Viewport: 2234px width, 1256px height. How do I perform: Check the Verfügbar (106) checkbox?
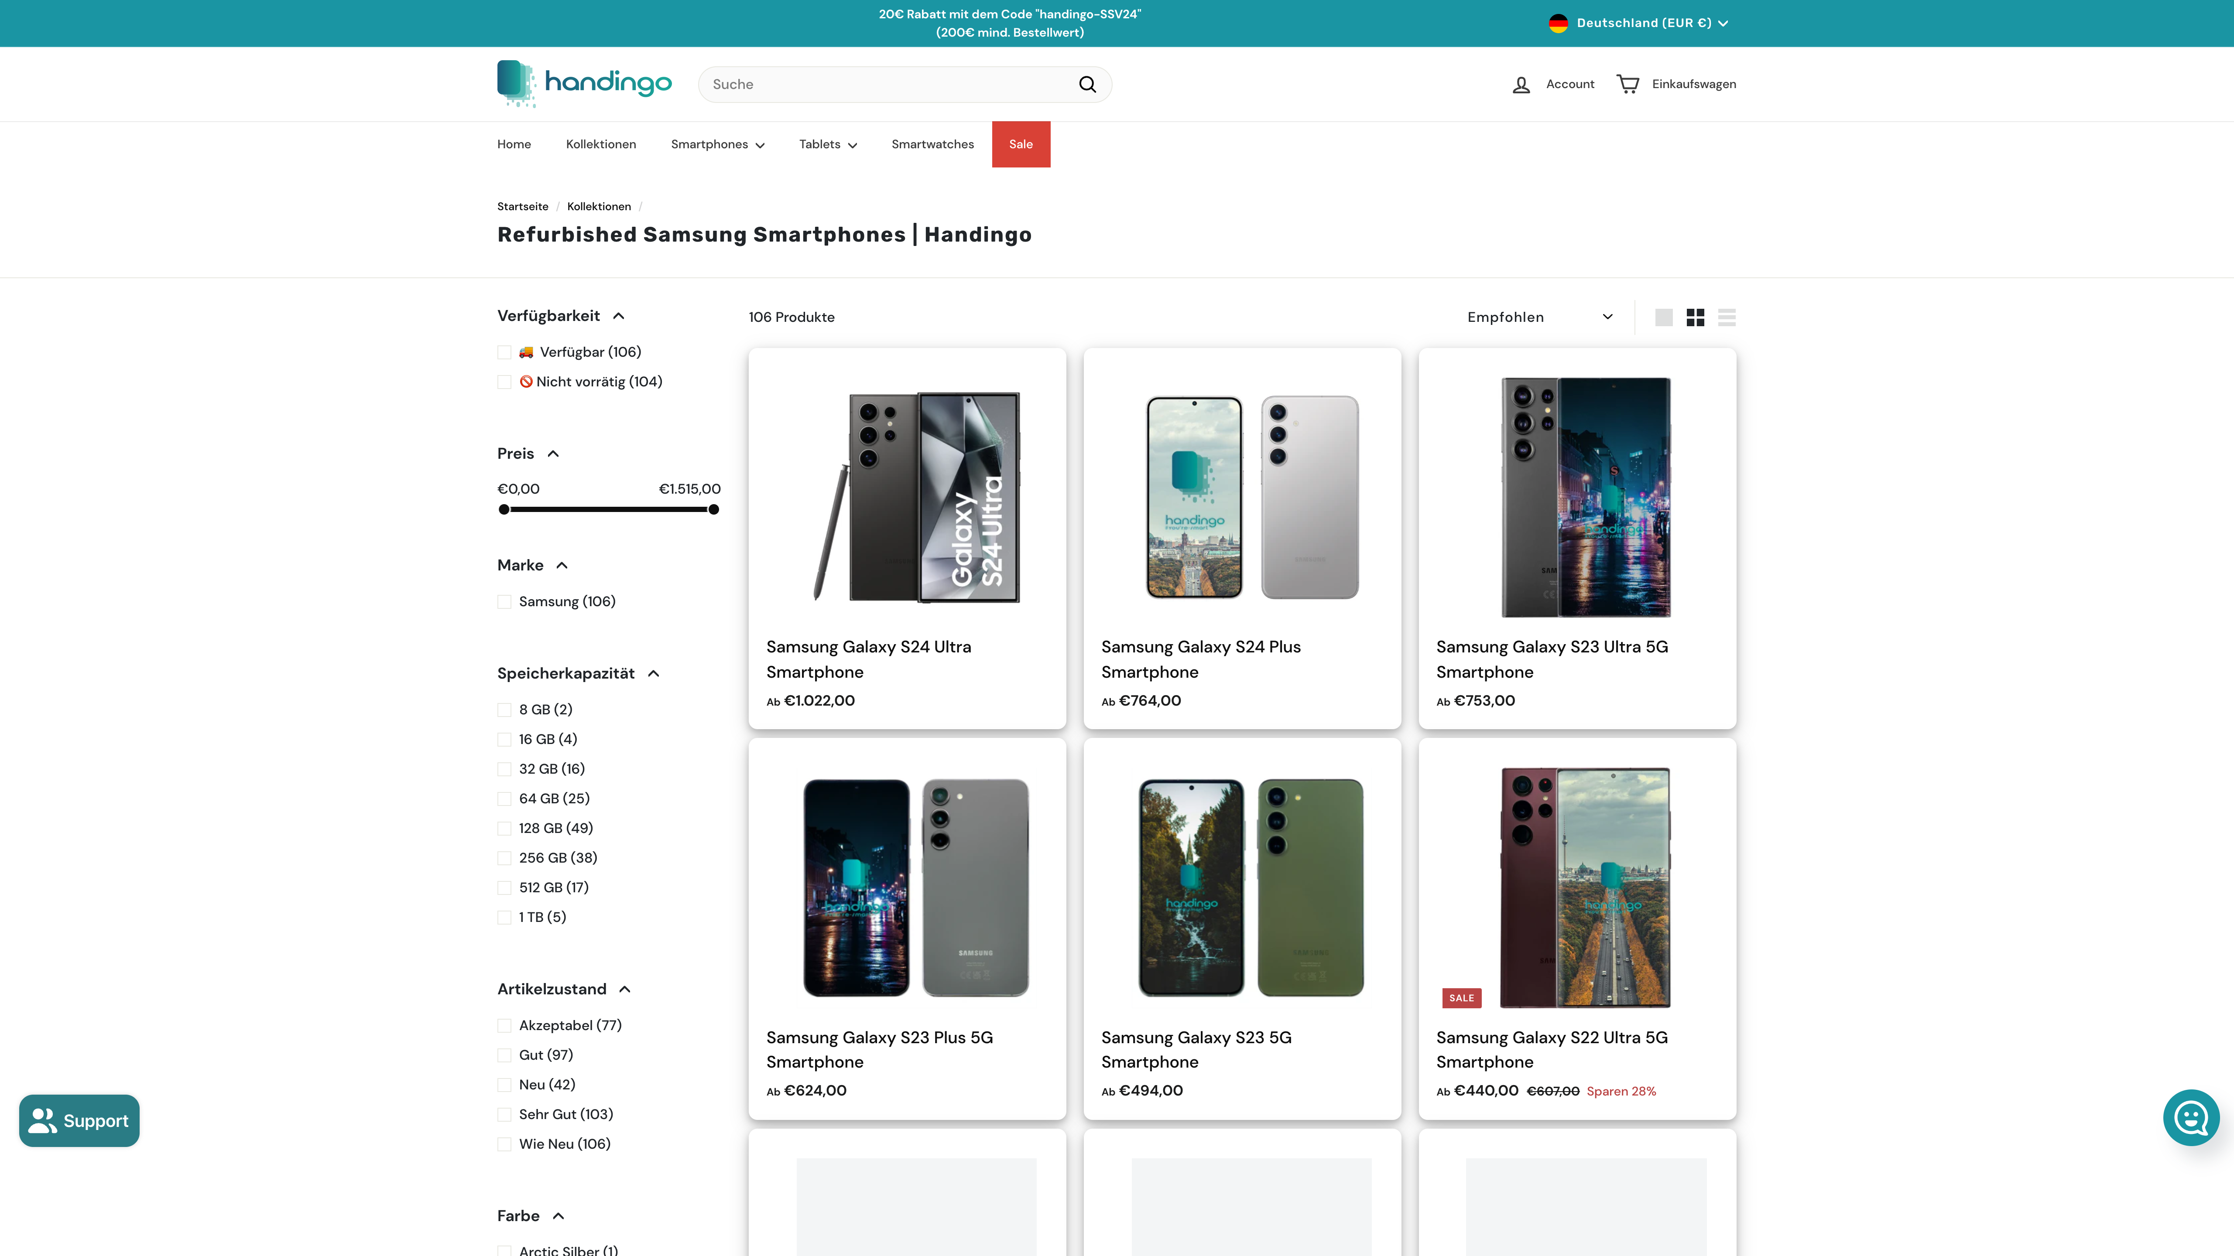click(504, 352)
